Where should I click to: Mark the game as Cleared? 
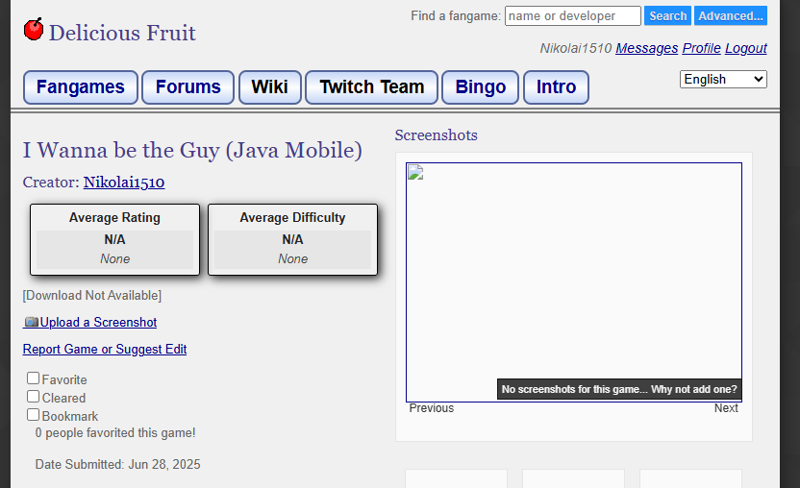pyautogui.click(x=33, y=397)
